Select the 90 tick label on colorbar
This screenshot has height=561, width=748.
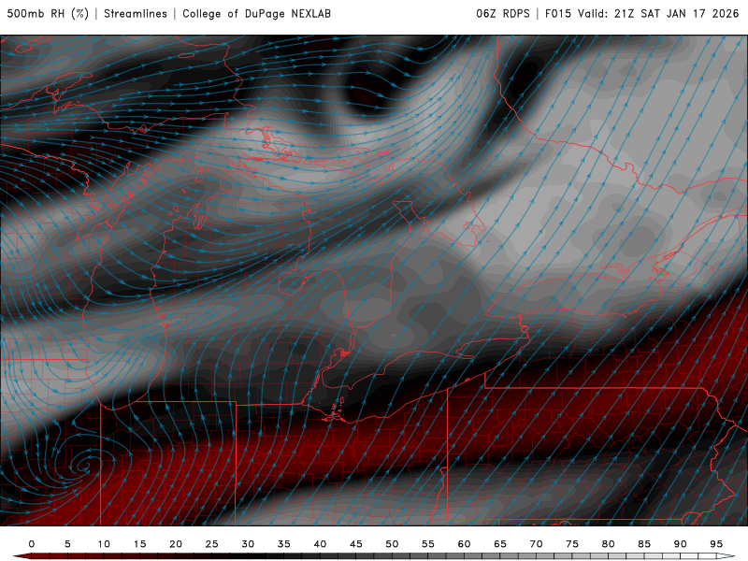coord(680,544)
